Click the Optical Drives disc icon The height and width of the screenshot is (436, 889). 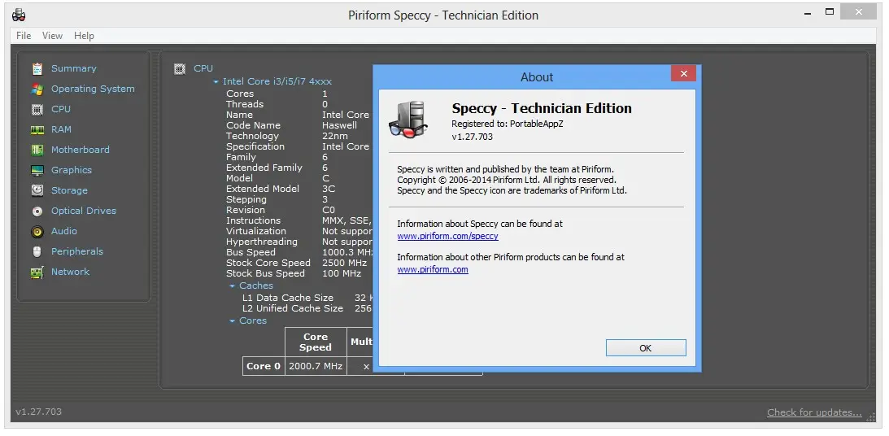(37, 211)
